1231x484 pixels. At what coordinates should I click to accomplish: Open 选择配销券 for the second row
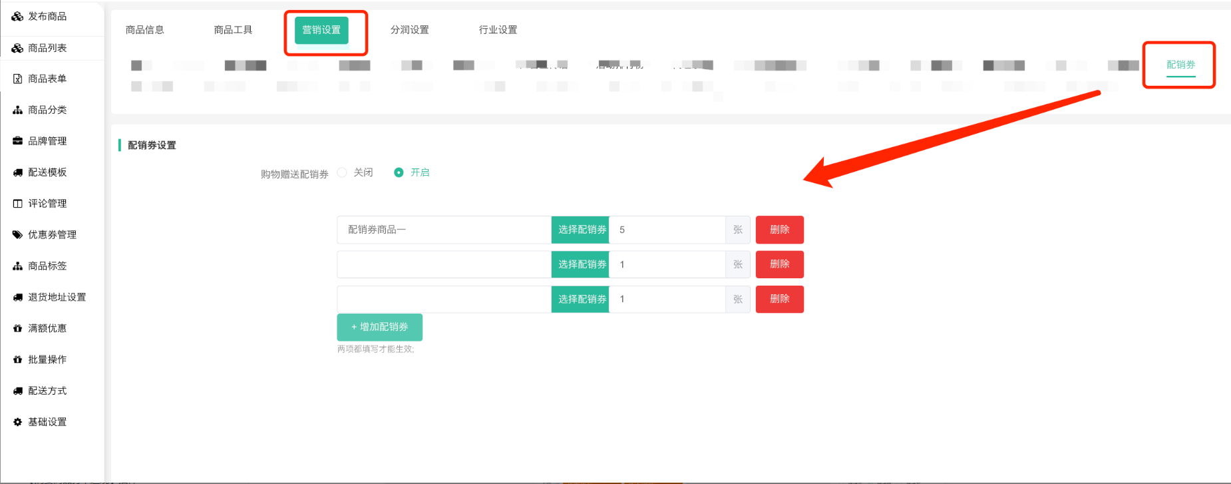click(x=580, y=264)
